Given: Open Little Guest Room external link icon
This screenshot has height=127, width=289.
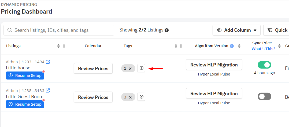Looking at the screenshot, I should click(48, 91).
